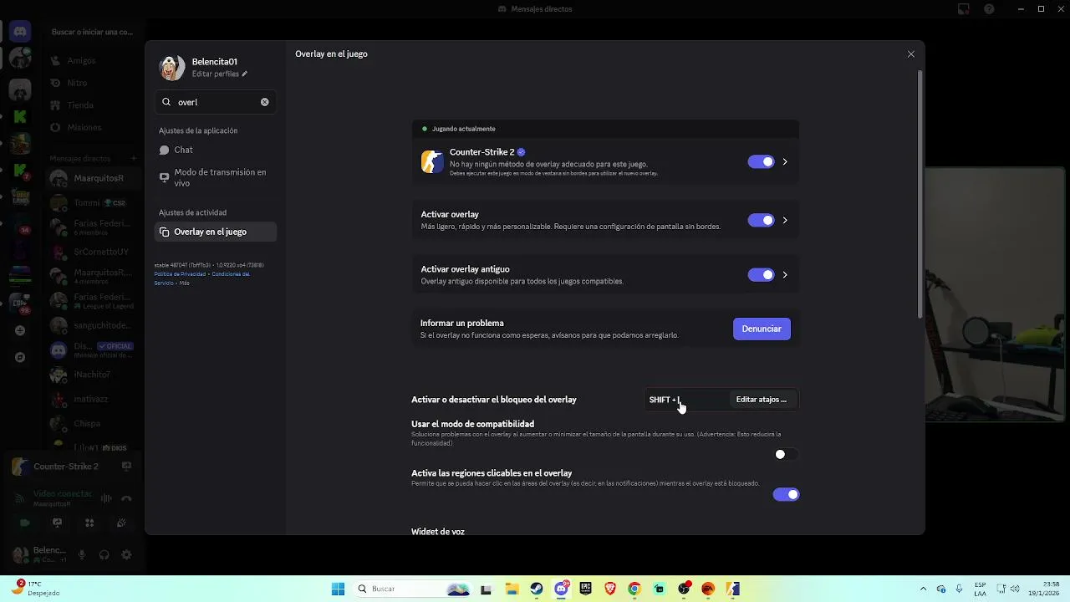Open the EA app from the taskbar
1070x602 pixels.
coord(709,589)
